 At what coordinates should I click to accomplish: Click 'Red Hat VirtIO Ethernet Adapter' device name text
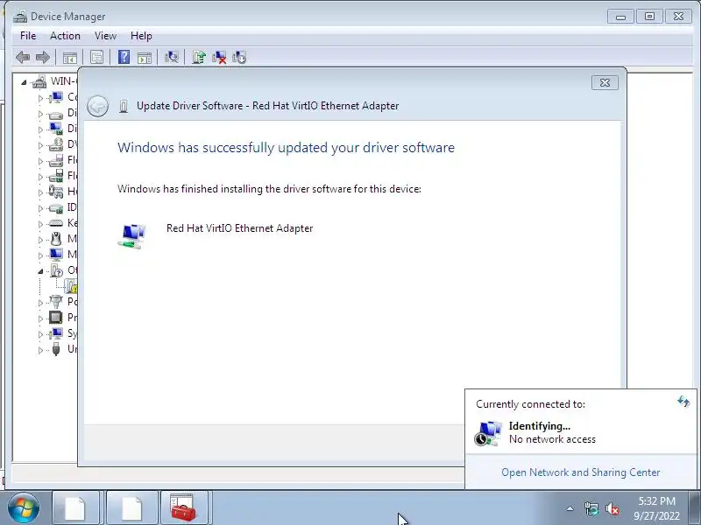(x=239, y=228)
